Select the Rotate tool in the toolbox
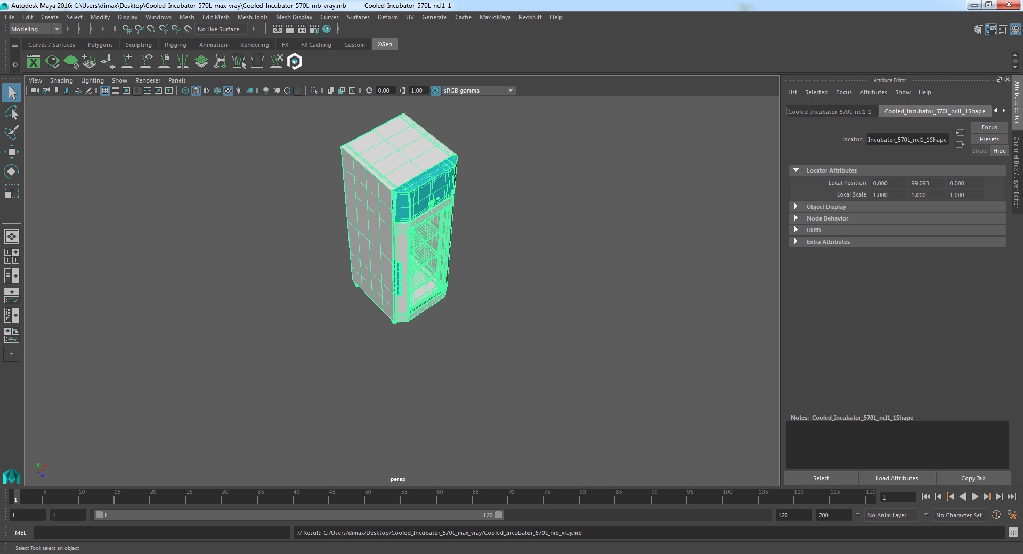The image size is (1023, 554). 12,172
